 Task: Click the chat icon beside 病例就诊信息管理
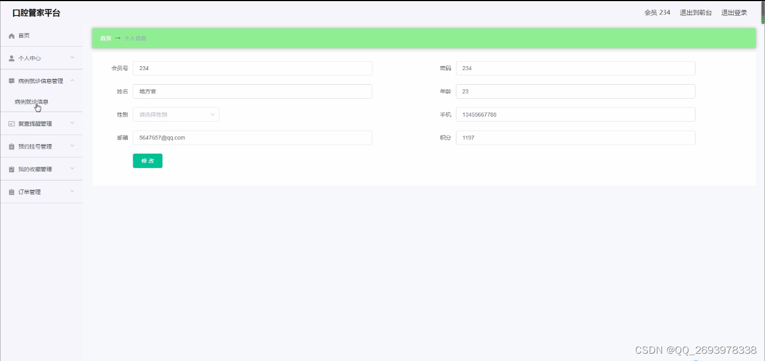tap(12, 81)
